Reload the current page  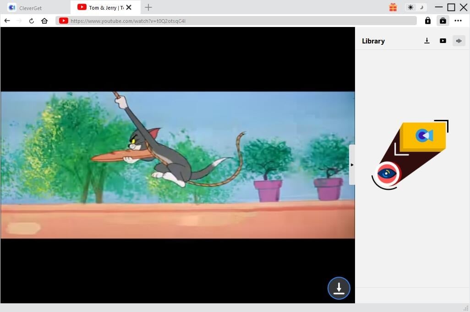(x=32, y=21)
